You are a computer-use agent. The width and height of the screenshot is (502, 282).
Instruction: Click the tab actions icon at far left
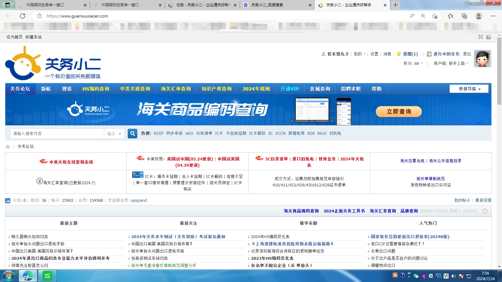[x=8, y=5]
